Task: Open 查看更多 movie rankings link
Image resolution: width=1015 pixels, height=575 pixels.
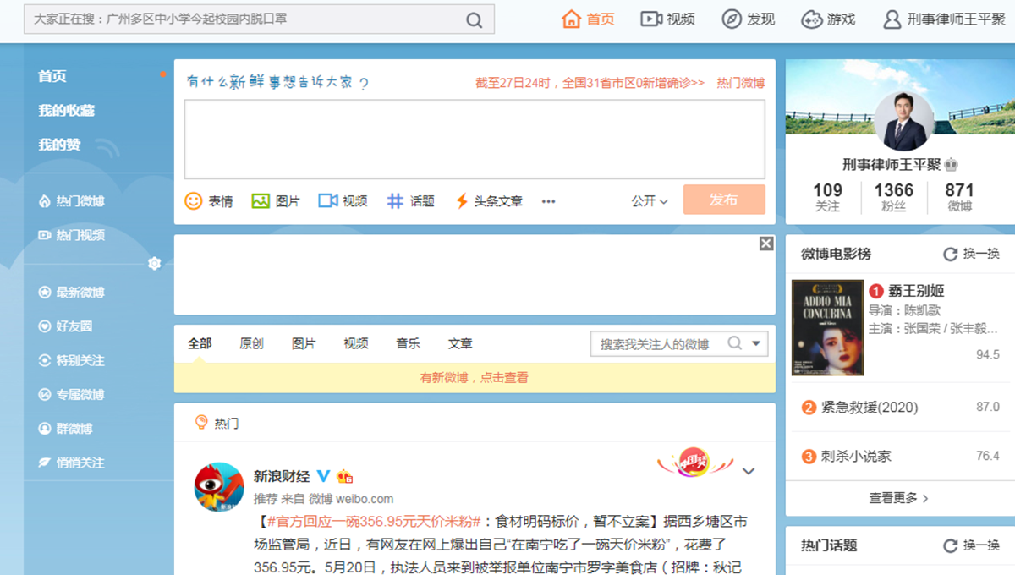Action: pos(892,498)
